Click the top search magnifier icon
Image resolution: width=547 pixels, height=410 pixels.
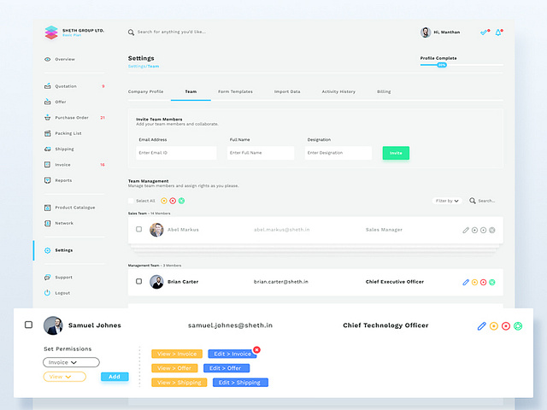point(131,32)
